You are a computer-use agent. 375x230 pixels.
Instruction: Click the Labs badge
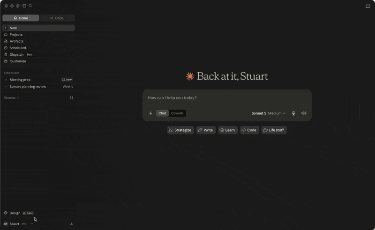28,213
